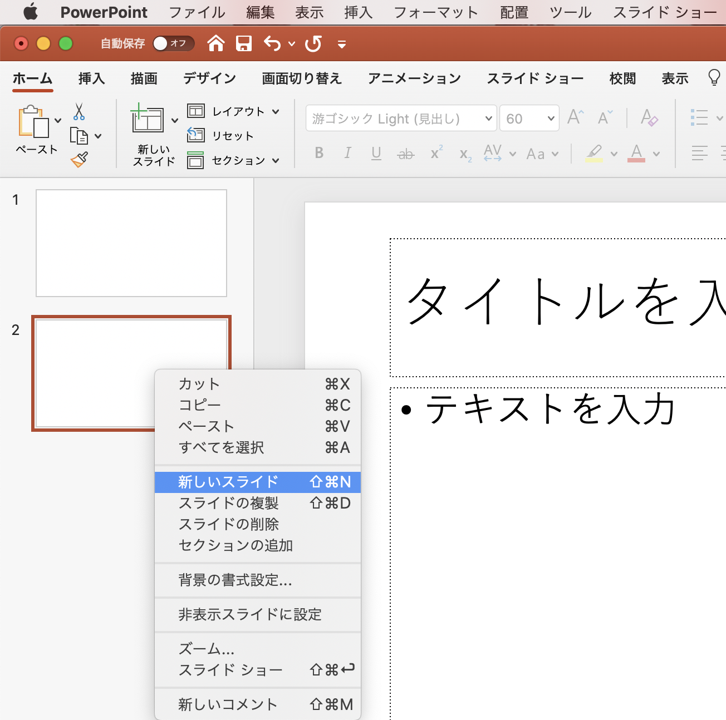Switch to the デザイン tab
This screenshot has height=720, width=726.
pos(210,78)
